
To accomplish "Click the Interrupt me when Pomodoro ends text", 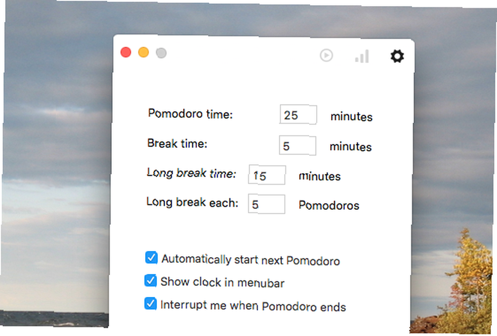I will click(253, 306).
